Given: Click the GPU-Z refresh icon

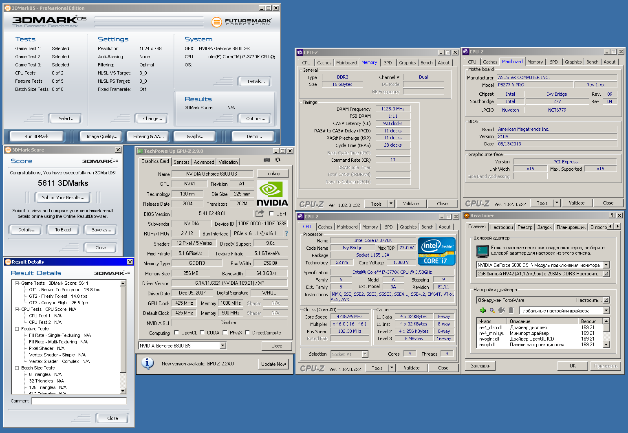Looking at the screenshot, I should pyautogui.click(x=278, y=160).
